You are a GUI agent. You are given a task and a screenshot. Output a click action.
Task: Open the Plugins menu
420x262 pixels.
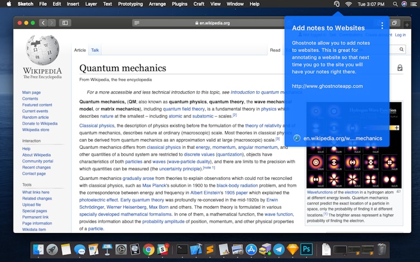[x=179, y=4]
